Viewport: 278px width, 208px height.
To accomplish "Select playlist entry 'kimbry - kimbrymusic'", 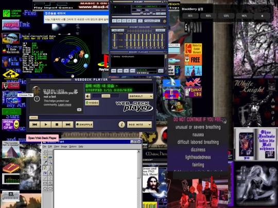I will pos(123,56).
